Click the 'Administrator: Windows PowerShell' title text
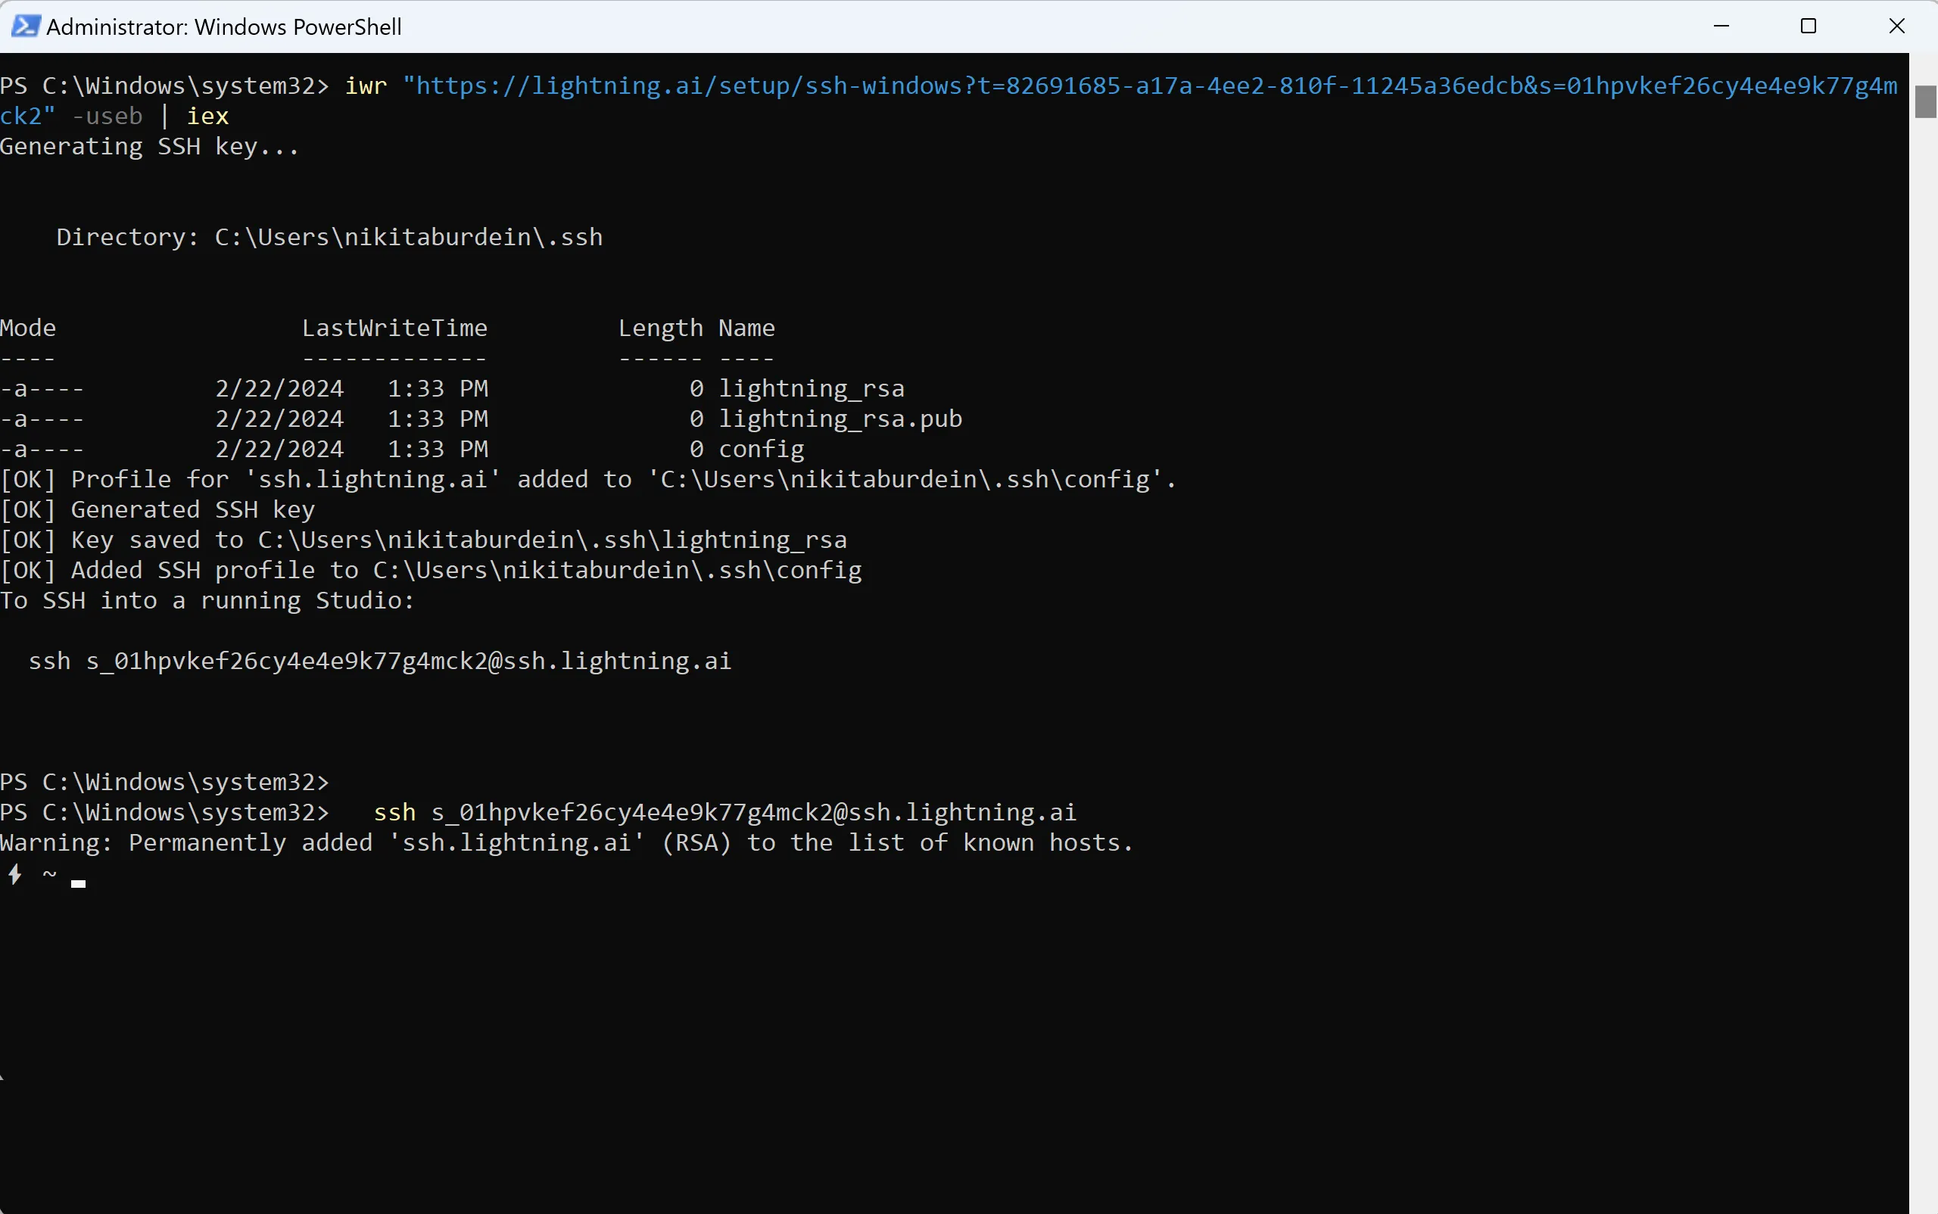This screenshot has height=1214, width=1938. [x=224, y=27]
